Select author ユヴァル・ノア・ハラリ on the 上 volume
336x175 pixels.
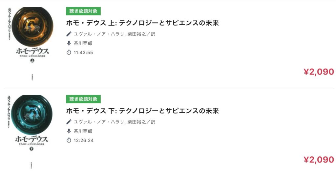coord(99,34)
